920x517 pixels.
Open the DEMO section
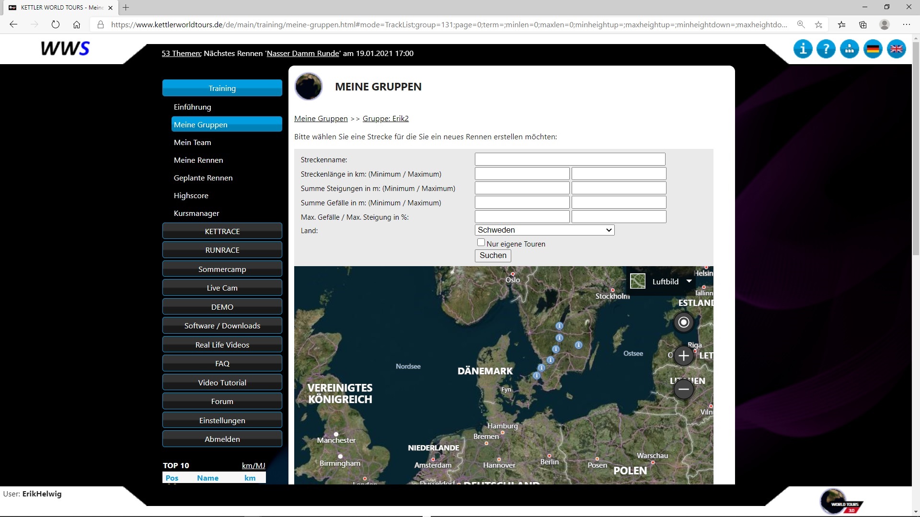[x=222, y=307]
